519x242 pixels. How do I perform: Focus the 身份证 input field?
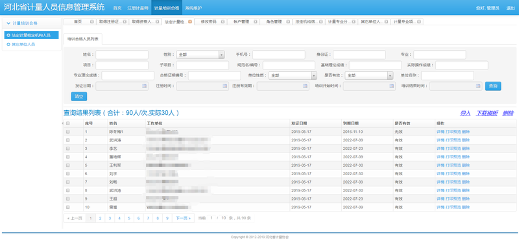click(x=359, y=55)
